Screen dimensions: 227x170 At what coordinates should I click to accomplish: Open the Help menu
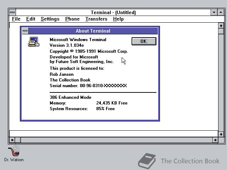point(118,19)
